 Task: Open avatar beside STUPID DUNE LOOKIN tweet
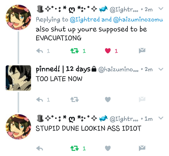[x=18, y=127]
